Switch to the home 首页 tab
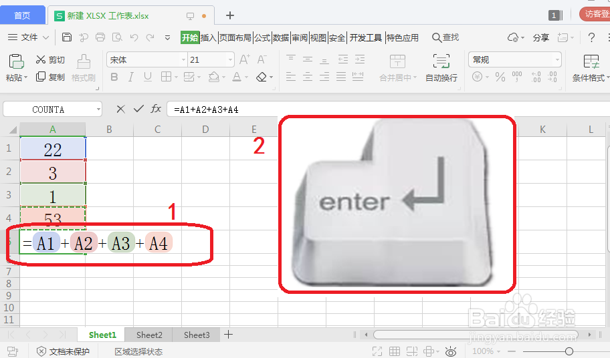This screenshot has height=358, width=610. click(x=22, y=15)
